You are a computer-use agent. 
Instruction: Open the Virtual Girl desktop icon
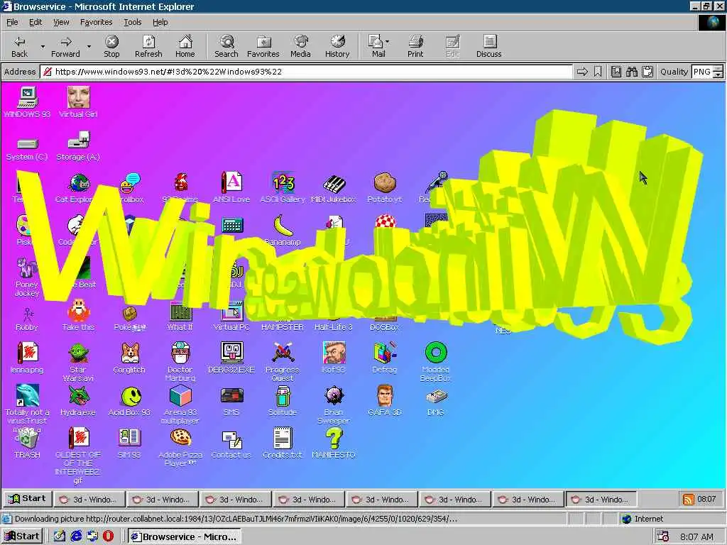78,102
